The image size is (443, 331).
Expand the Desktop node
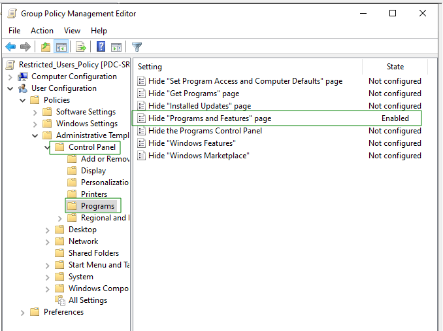pos(48,230)
